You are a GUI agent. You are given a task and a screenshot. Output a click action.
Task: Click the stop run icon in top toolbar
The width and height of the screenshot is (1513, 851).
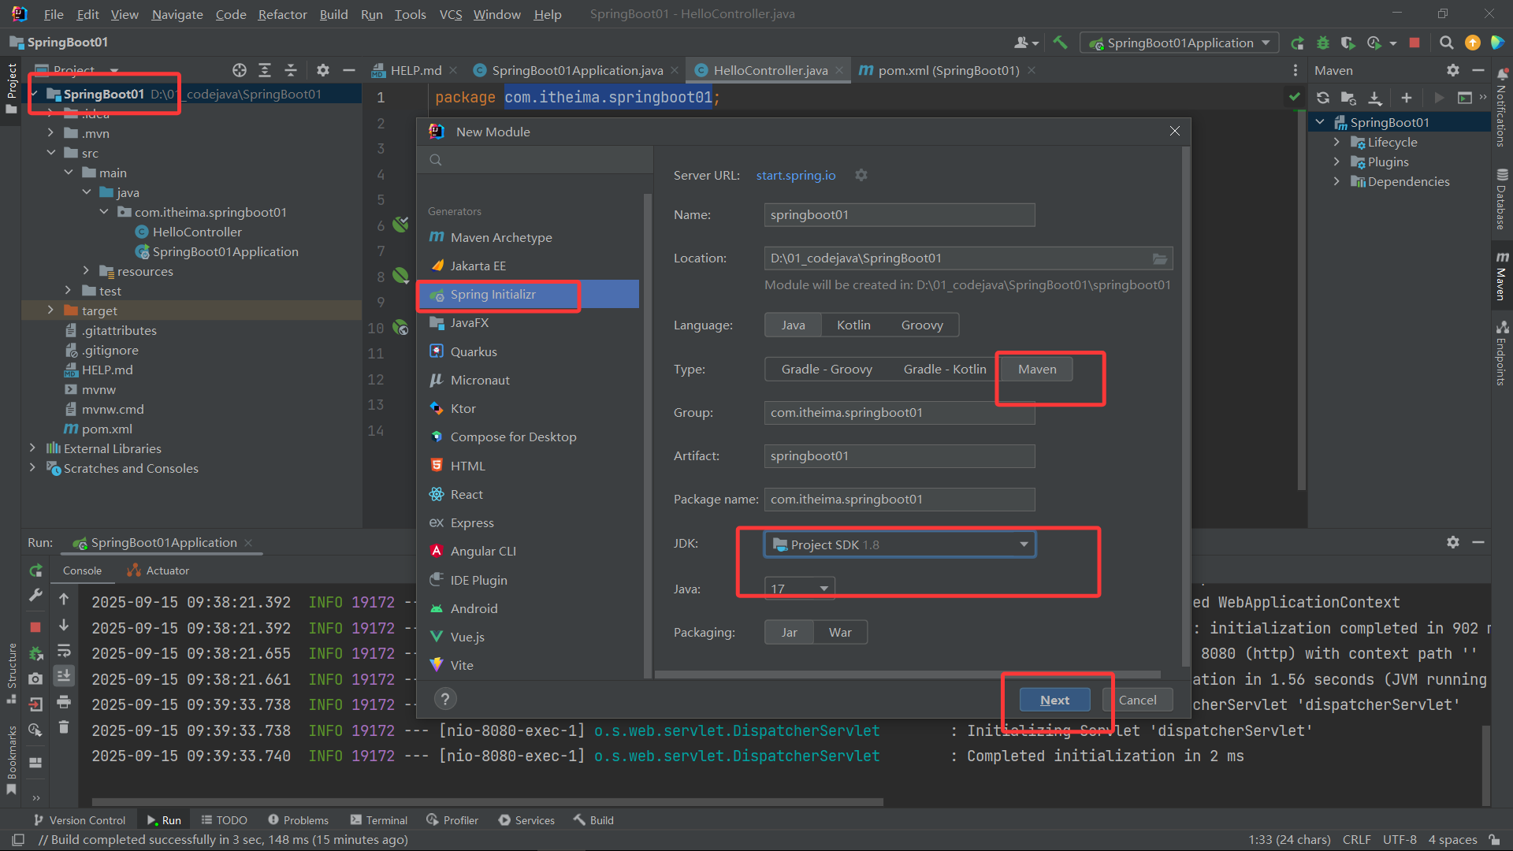(1414, 43)
